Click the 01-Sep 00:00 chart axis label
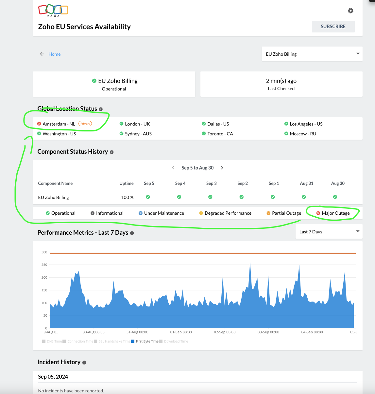Screen dimensions: 375x394 [181, 332]
